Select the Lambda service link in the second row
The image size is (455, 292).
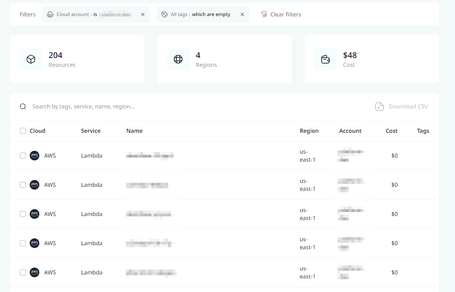[91, 185]
